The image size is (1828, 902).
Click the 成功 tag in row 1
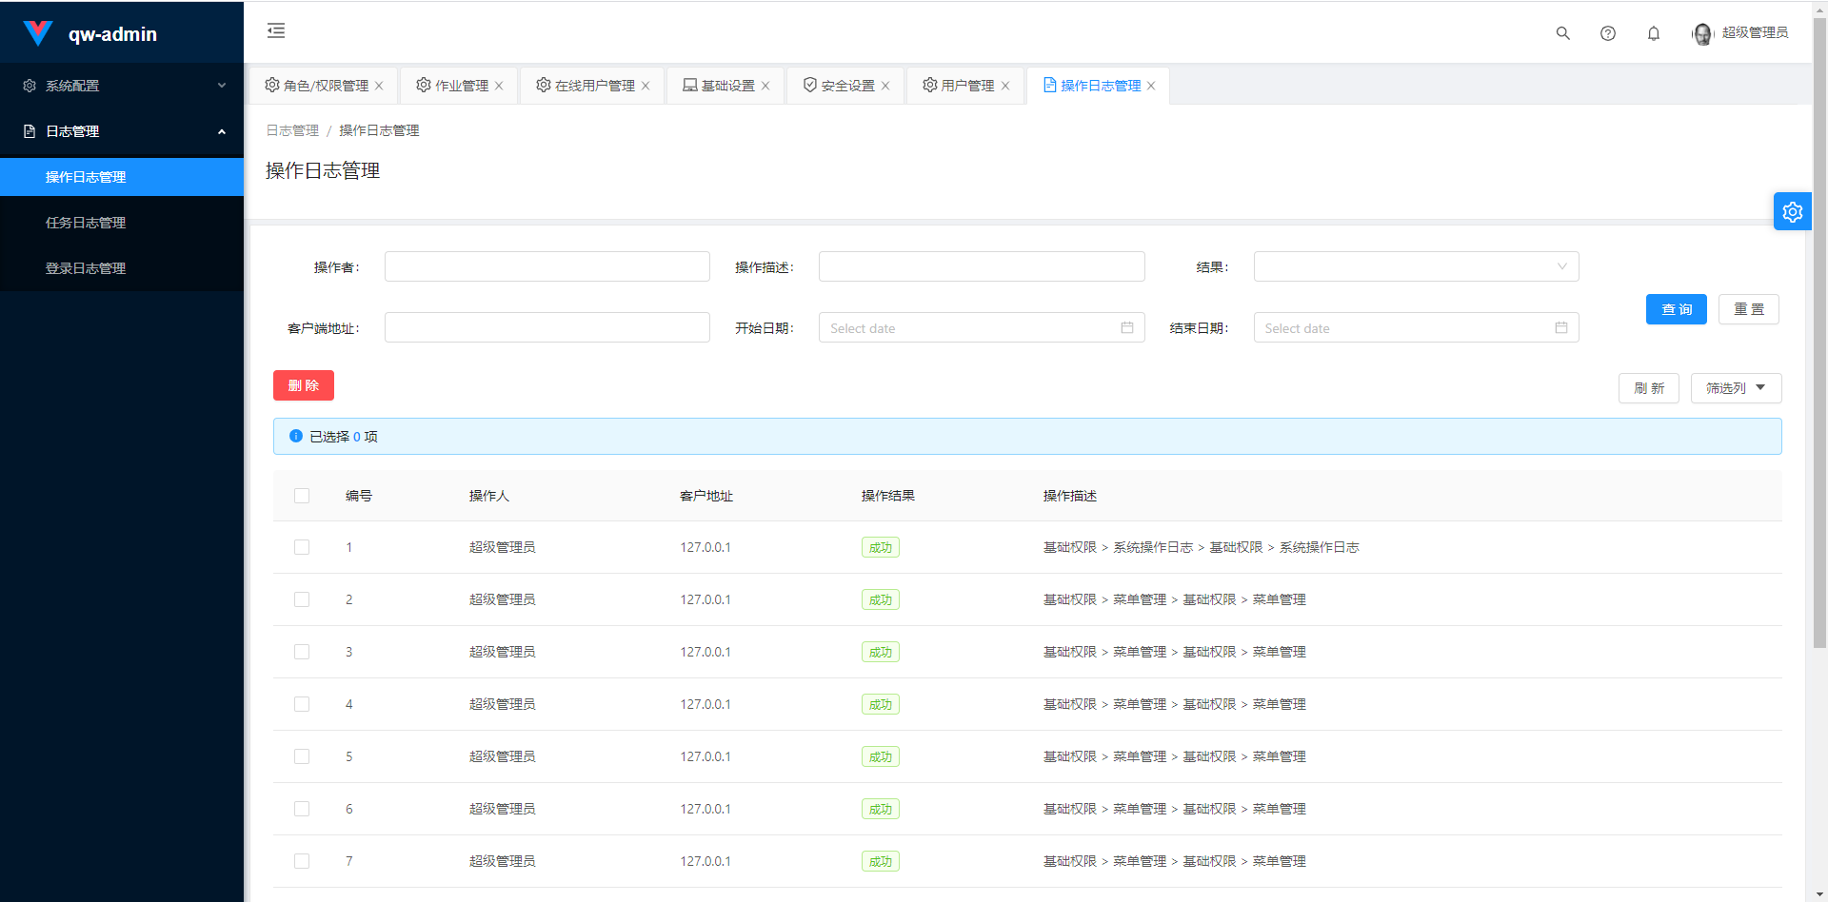pos(881,547)
